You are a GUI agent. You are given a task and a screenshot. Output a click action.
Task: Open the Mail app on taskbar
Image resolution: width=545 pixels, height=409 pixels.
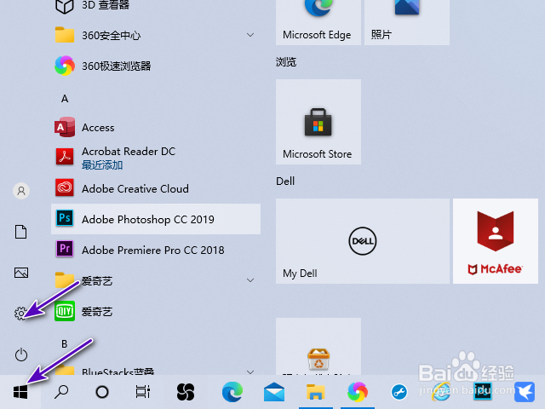tap(274, 392)
